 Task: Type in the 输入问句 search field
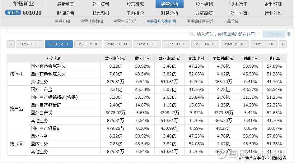[x=226, y=34]
